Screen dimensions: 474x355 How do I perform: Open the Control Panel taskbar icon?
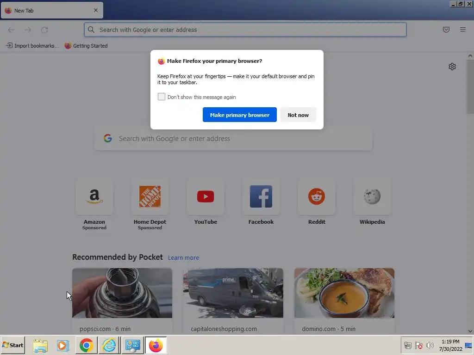point(132,345)
